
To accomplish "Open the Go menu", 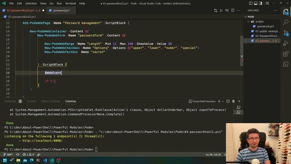I will [x=51, y=3].
